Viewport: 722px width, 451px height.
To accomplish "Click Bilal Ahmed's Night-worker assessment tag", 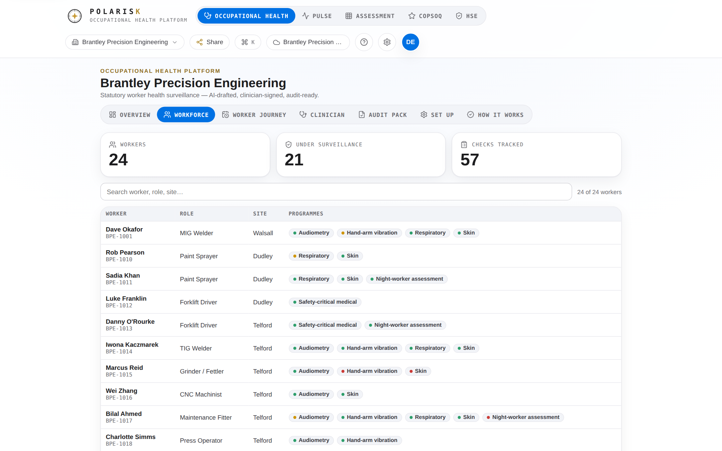I will [523, 417].
